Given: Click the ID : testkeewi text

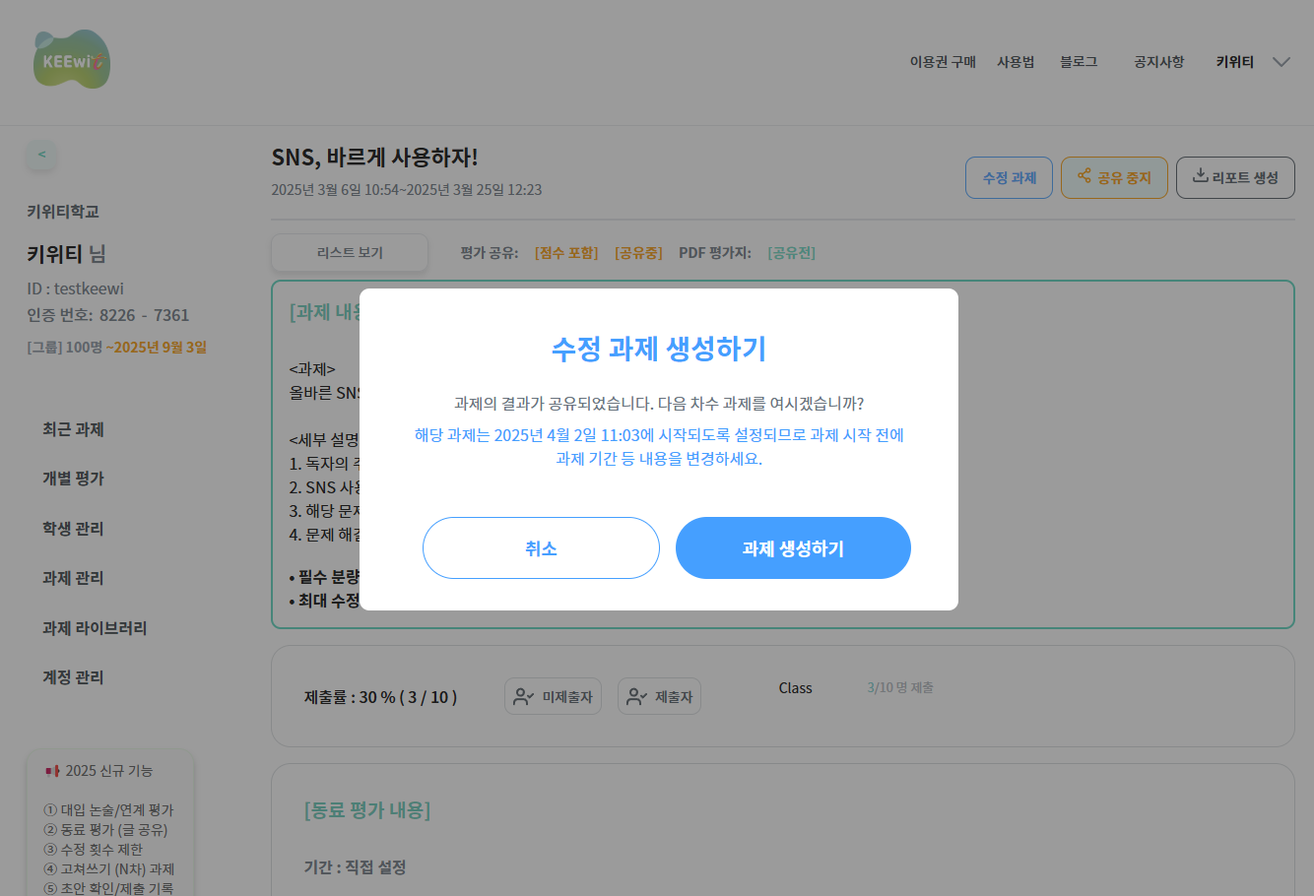Looking at the screenshot, I should pos(75,288).
